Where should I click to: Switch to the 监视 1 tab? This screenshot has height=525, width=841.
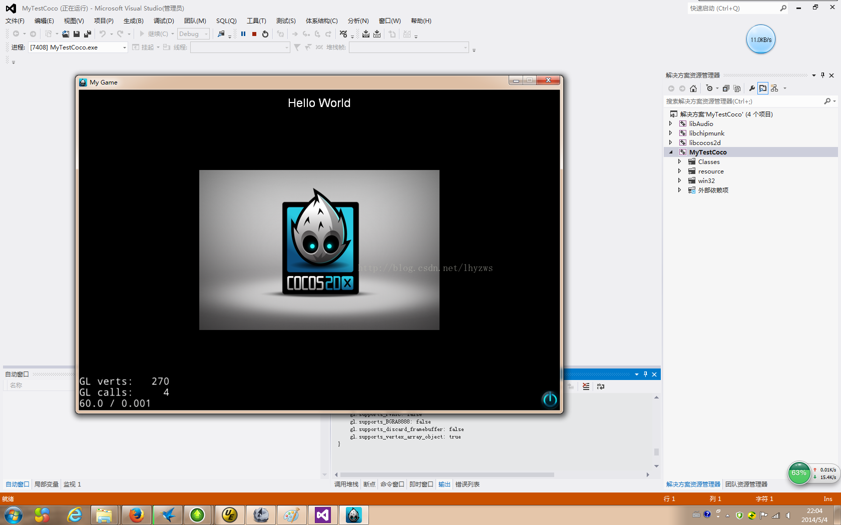click(x=72, y=484)
